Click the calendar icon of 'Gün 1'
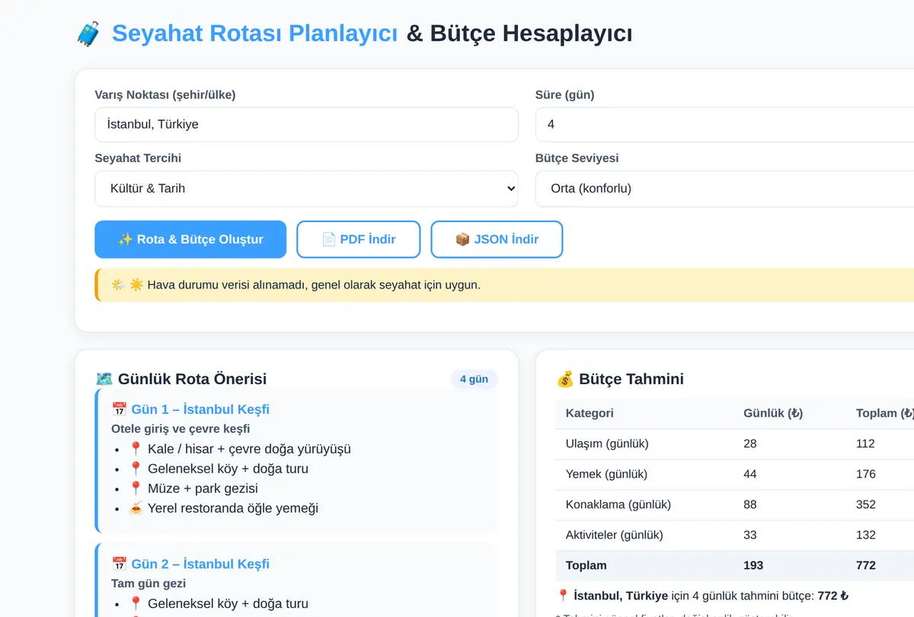The width and height of the screenshot is (914, 617). 119,409
